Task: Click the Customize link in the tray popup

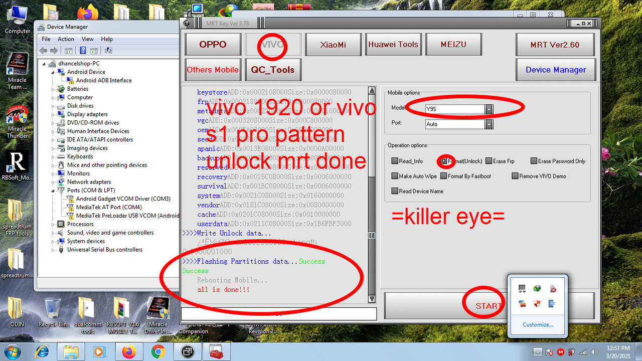Action: (538, 324)
